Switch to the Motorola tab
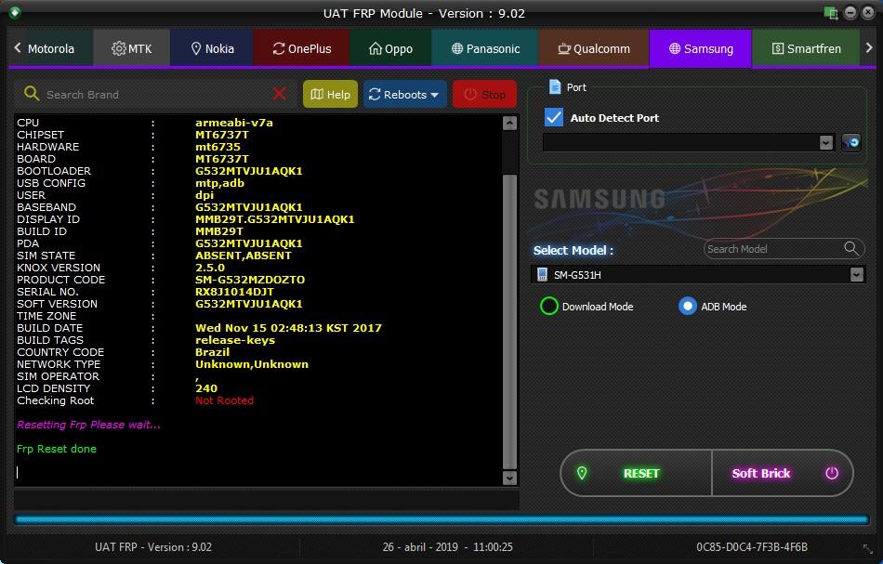This screenshot has height=564, width=883. click(x=51, y=49)
